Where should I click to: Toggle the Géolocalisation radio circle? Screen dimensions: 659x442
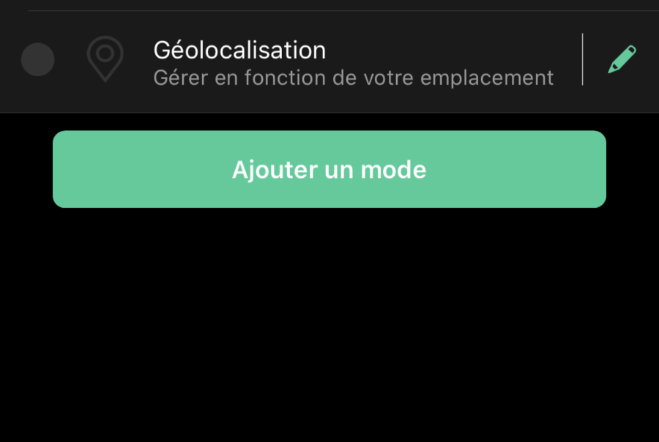[38, 59]
